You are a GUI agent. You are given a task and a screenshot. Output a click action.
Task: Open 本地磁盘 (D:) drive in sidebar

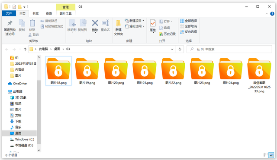[x=22, y=145]
